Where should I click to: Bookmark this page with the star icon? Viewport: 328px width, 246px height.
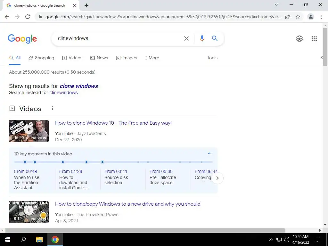(x=298, y=17)
